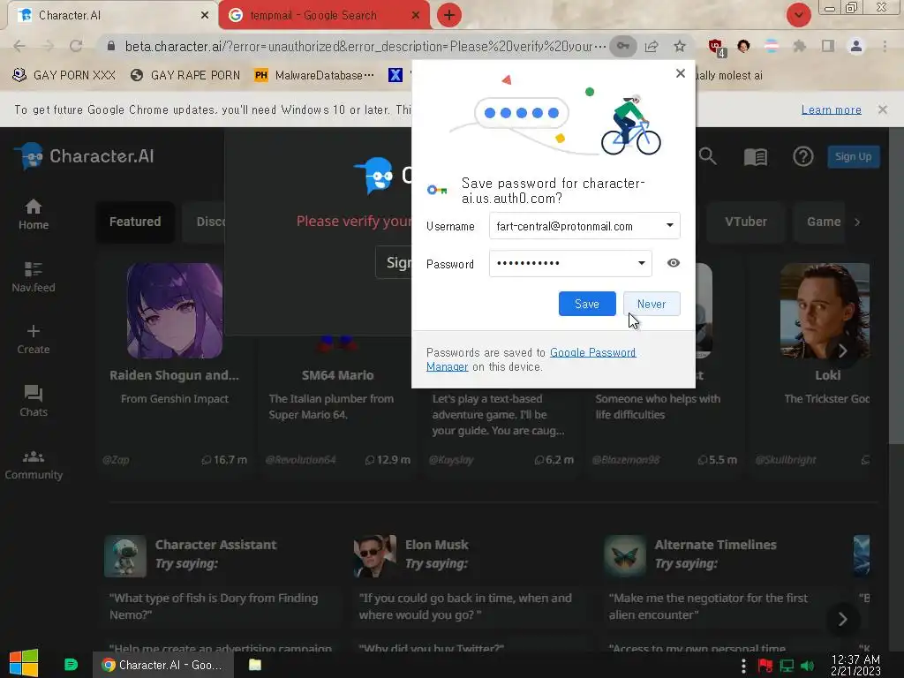Open taskbar volume control
The width and height of the screenshot is (904, 678).
(x=807, y=666)
